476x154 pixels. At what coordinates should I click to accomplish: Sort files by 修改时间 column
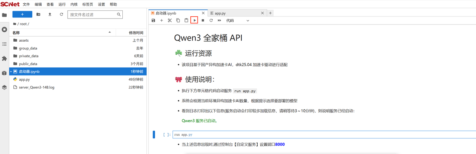tap(136, 33)
